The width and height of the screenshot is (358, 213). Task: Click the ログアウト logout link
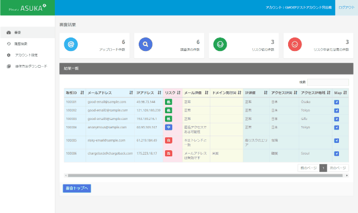pos(346,7)
